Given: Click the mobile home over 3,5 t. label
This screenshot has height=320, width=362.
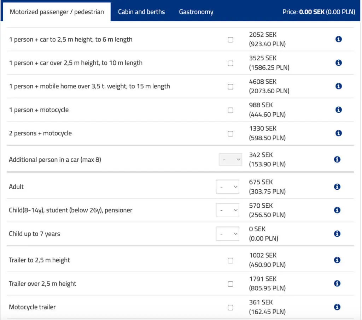Looking at the screenshot, I should [89, 86].
